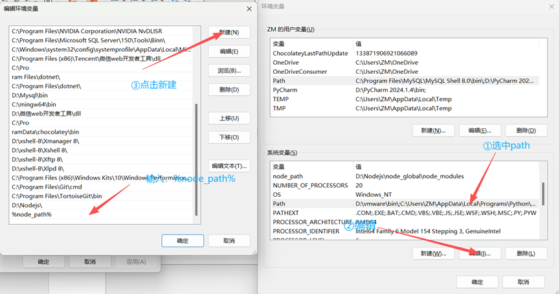Image resolution: width=560 pixels, height=294 pixels.
Task: Click 删除(L) under system variables
Action: [x=526, y=253]
